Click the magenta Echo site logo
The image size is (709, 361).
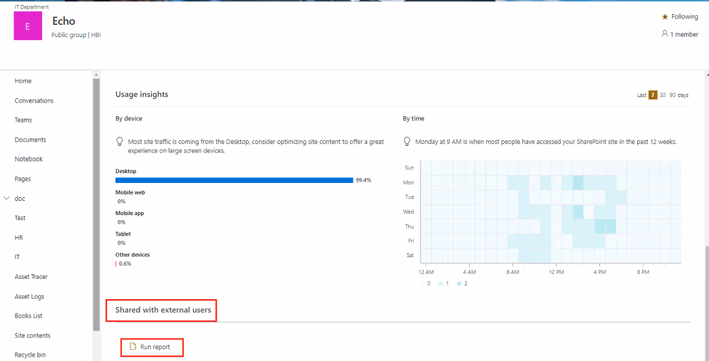(x=28, y=26)
